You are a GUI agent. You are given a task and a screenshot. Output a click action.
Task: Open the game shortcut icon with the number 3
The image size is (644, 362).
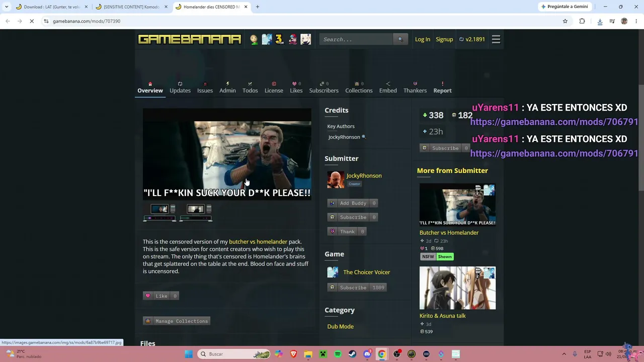pyautogui.click(x=280, y=39)
